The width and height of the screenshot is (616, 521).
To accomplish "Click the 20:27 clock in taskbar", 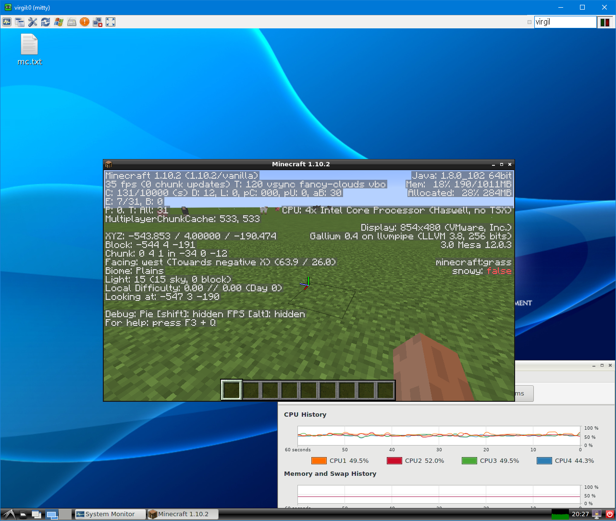I will (580, 514).
